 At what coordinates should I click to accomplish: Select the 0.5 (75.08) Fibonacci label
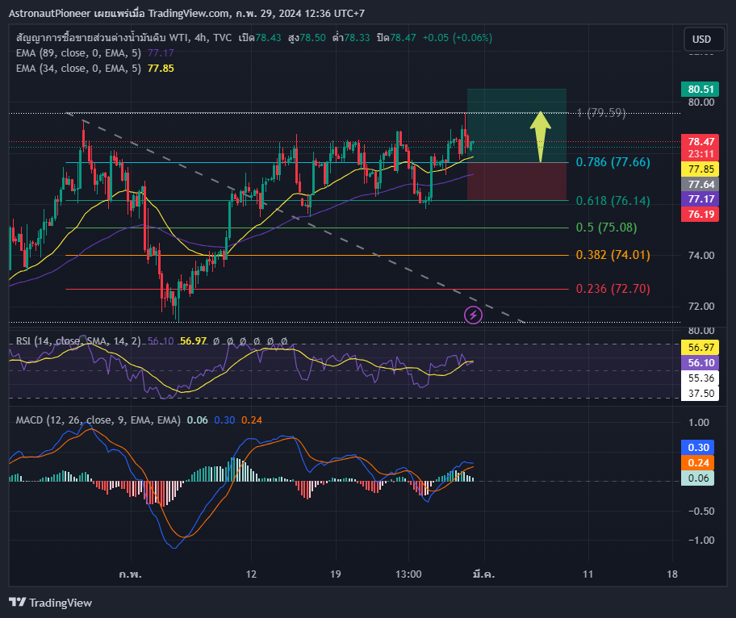606,228
